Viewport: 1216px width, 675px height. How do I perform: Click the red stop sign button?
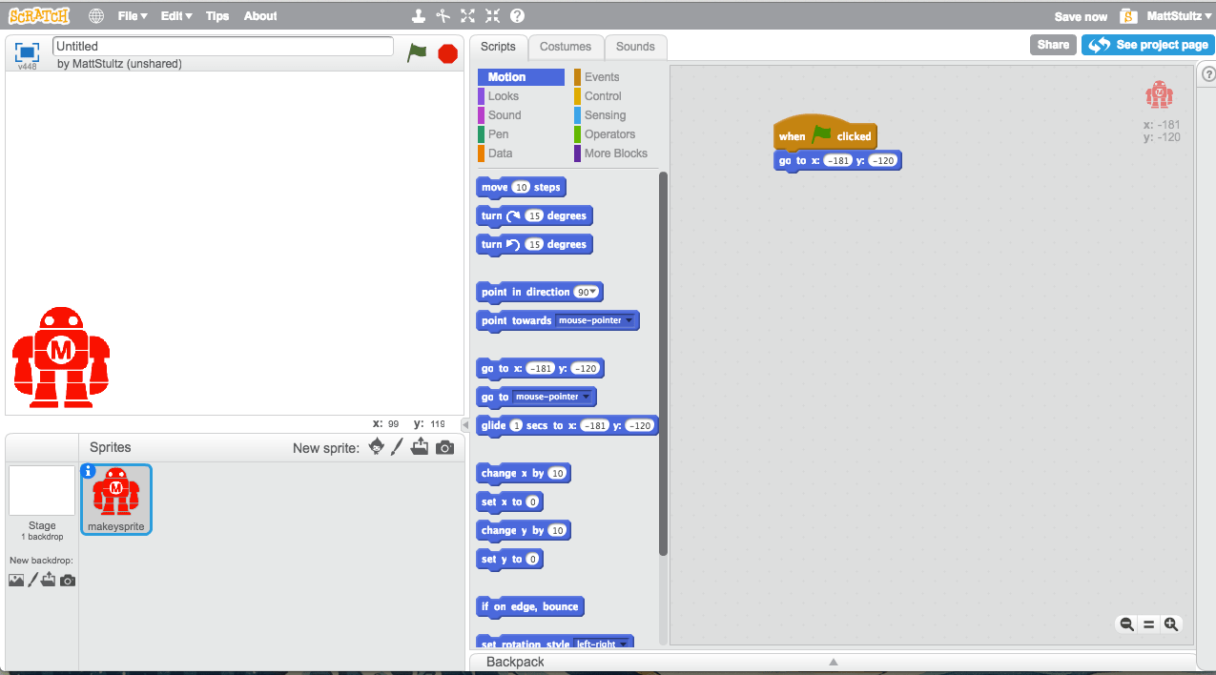point(448,53)
